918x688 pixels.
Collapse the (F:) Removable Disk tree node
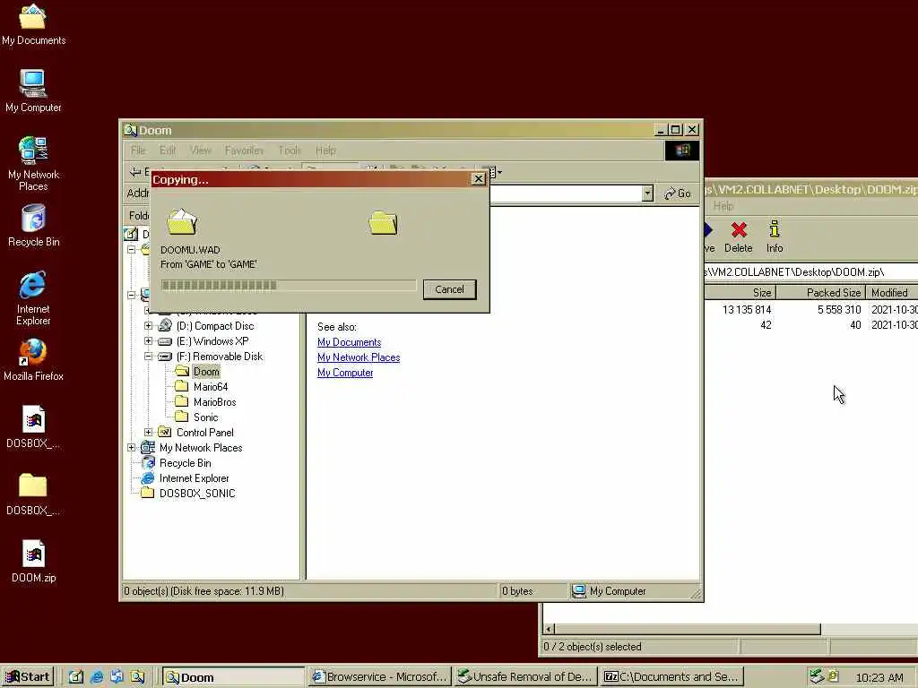148,357
